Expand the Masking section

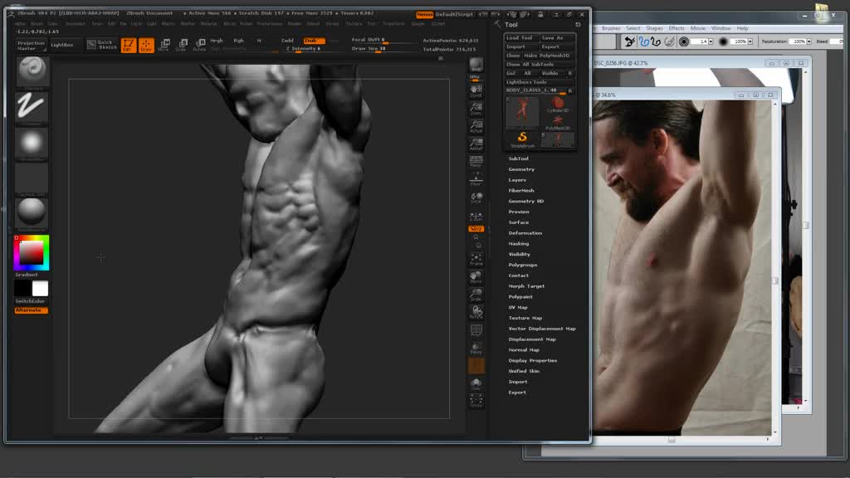click(518, 244)
